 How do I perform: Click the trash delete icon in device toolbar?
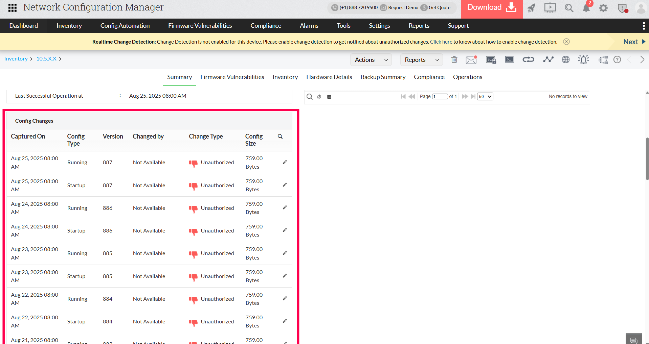[454, 60]
